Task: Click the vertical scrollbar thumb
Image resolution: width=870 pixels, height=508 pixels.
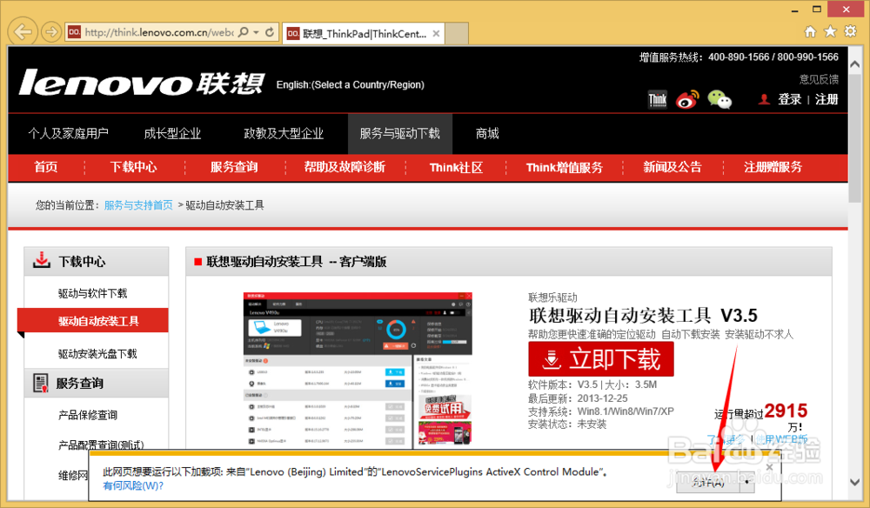Action: (855, 137)
